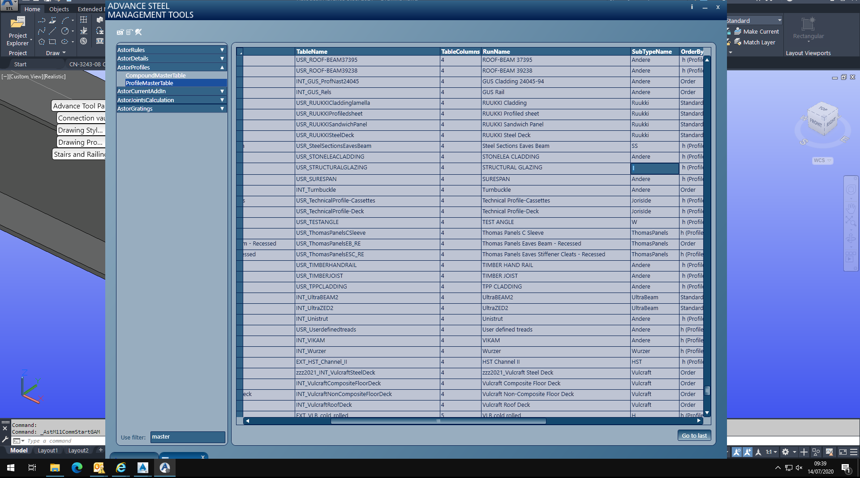
Task: Click inside the master filter field
Action: click(x=187, y=437)
